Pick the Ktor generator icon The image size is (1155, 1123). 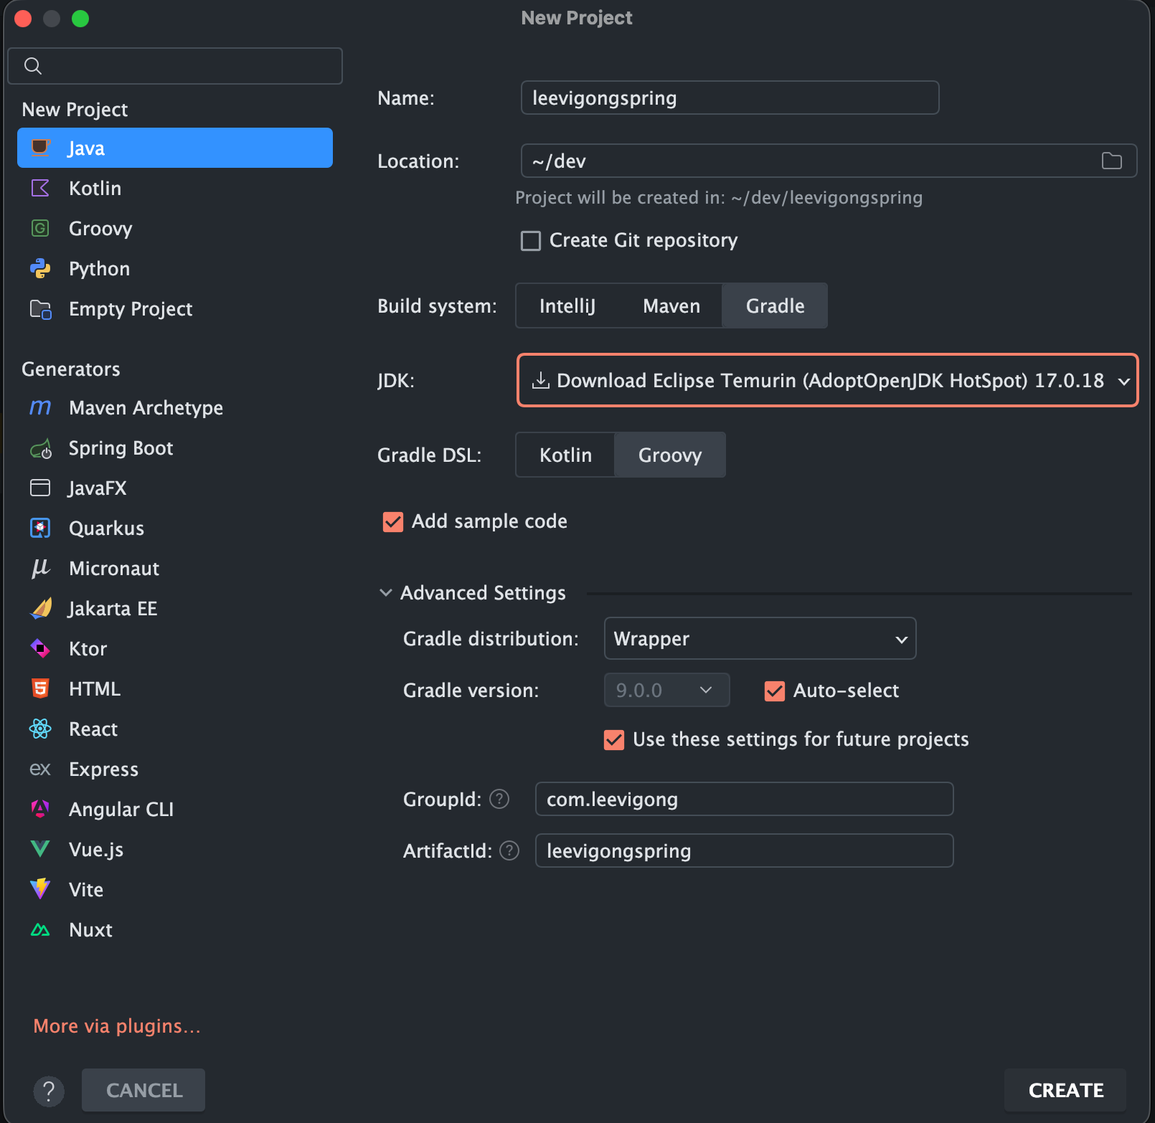[41, 649]
